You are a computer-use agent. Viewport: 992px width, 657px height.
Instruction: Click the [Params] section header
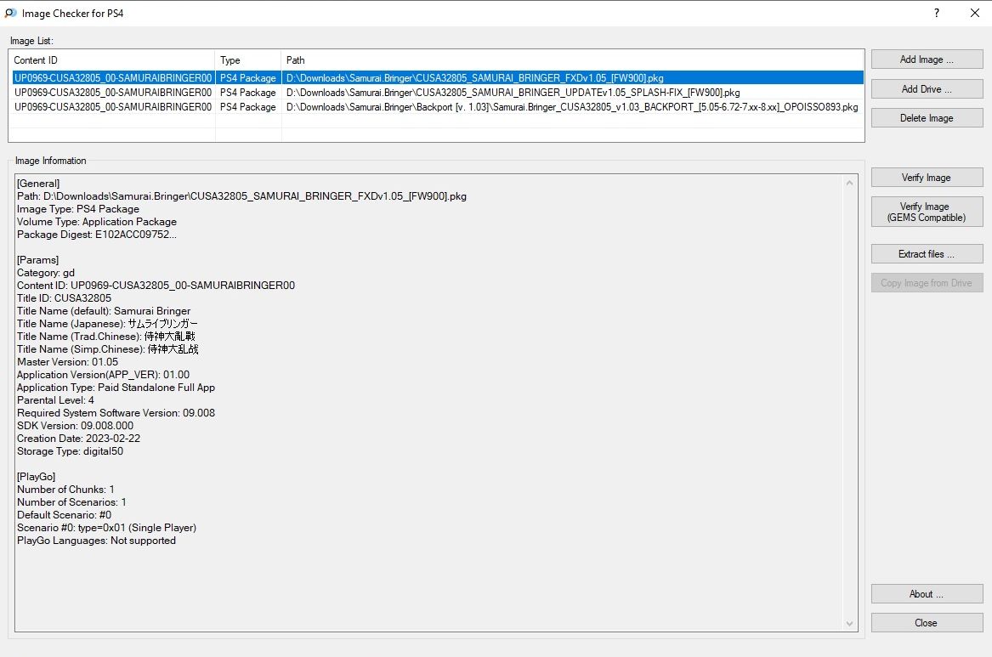(x=38, y=260)
